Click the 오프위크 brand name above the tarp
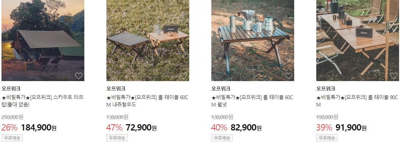 11,88
